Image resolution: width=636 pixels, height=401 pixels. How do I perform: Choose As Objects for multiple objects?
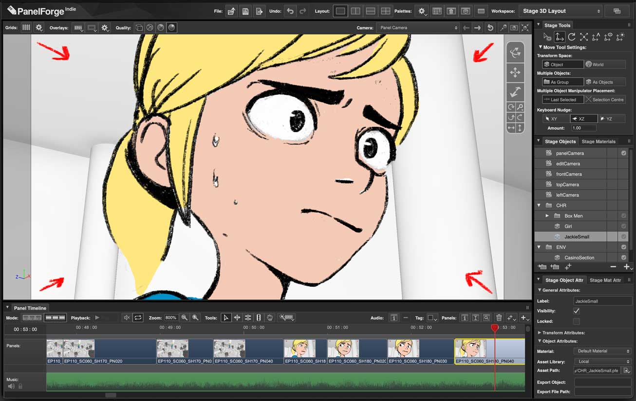(605, 82)
